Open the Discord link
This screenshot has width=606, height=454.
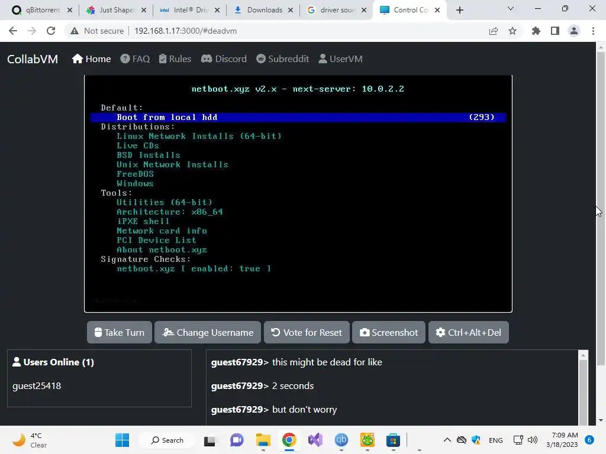point(224,59)
